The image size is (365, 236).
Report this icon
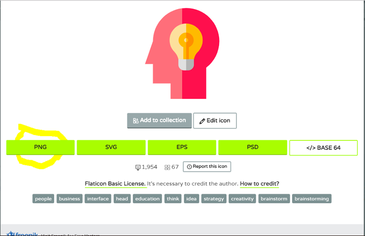(x=207, y=167)
